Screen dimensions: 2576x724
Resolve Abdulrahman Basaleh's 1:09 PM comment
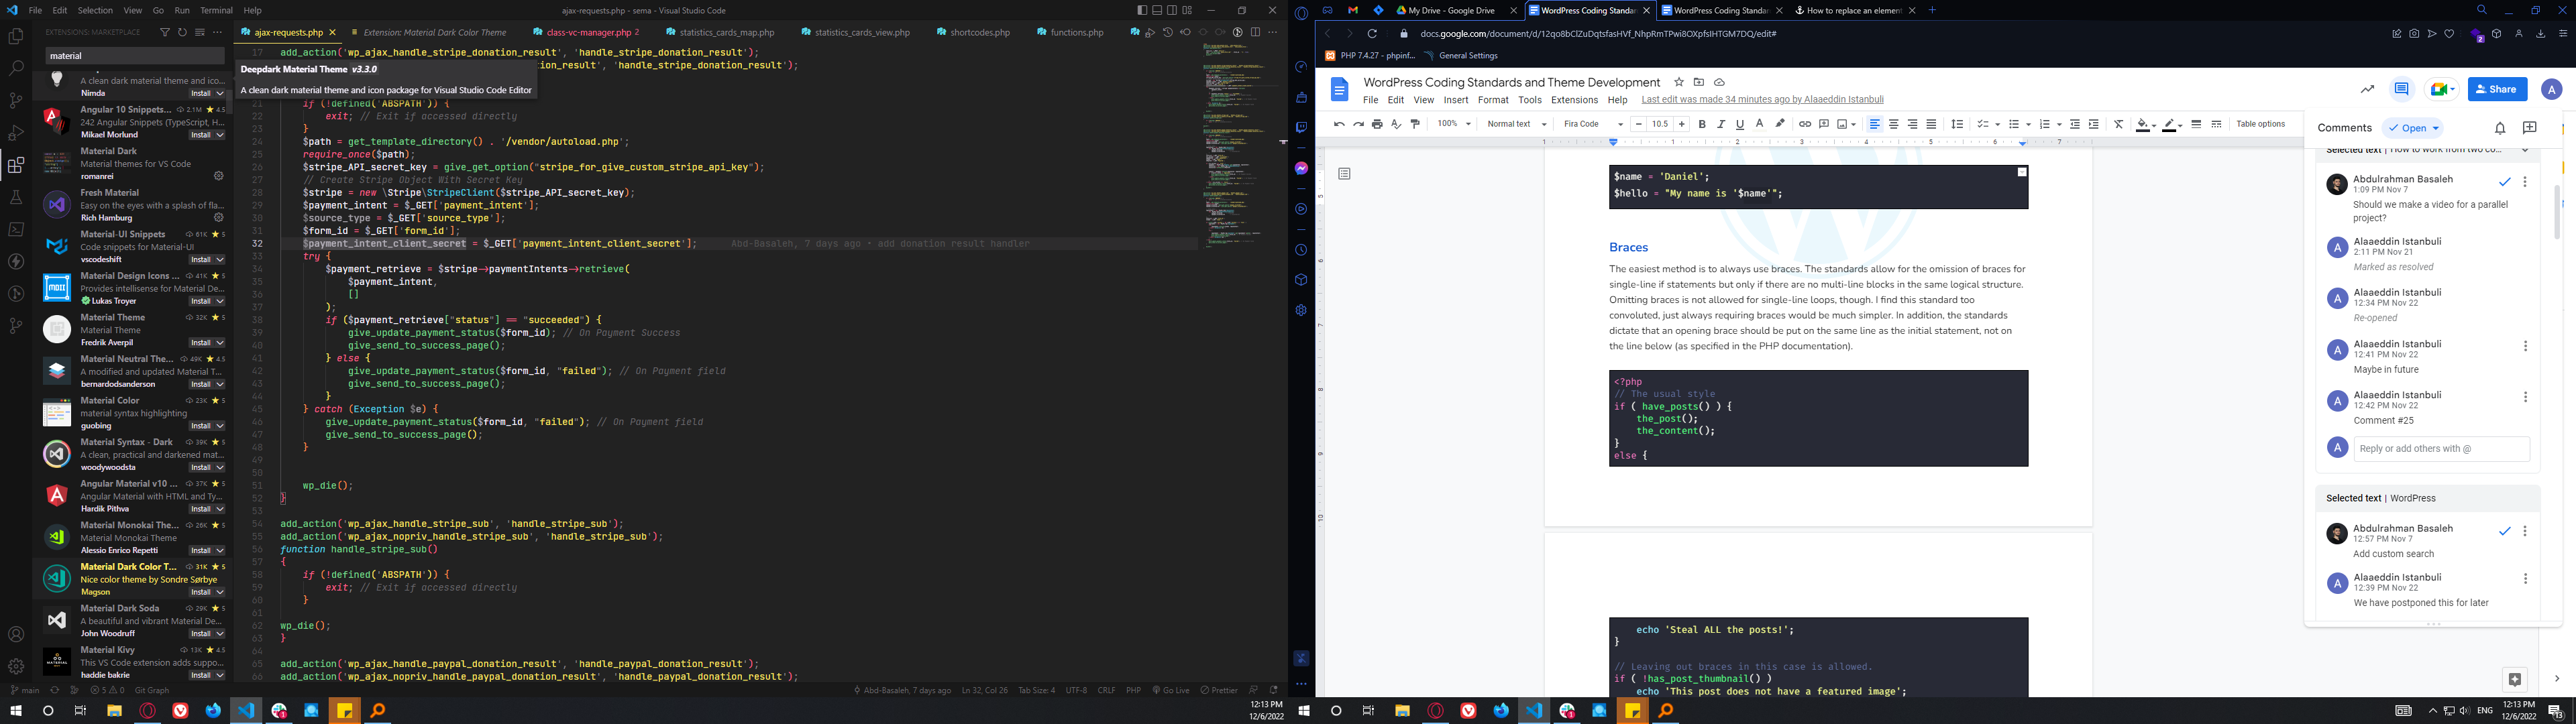tap(2505, 182)
